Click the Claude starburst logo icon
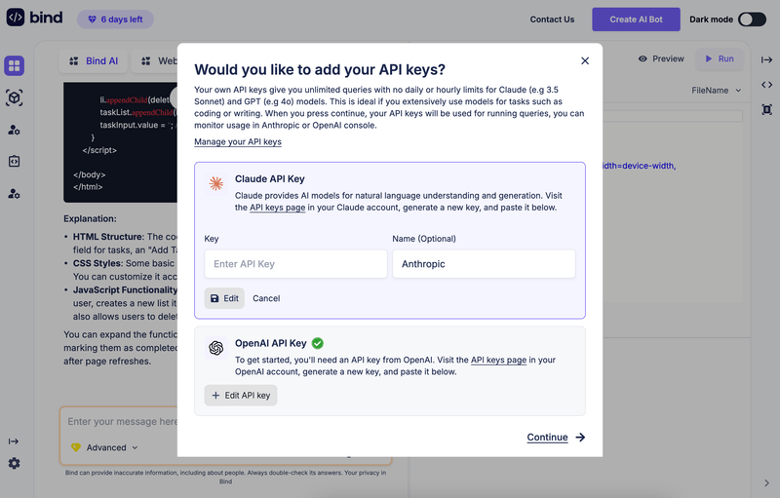The image size is (780, 498). [215, 184]
